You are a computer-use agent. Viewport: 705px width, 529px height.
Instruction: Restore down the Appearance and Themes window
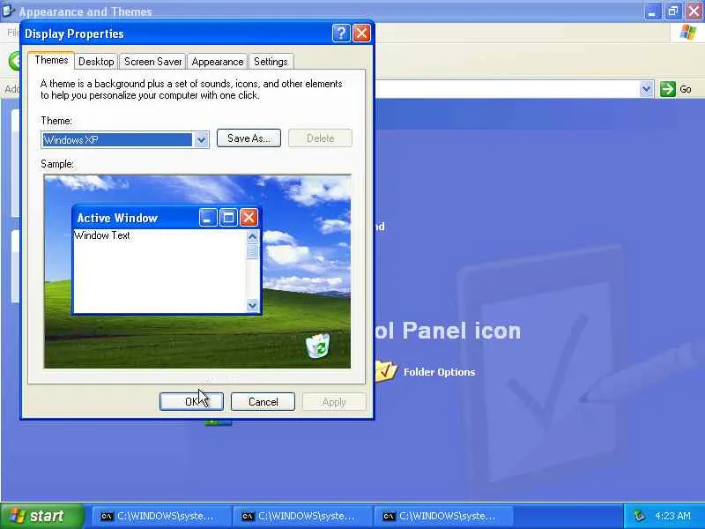click(673, 11)
